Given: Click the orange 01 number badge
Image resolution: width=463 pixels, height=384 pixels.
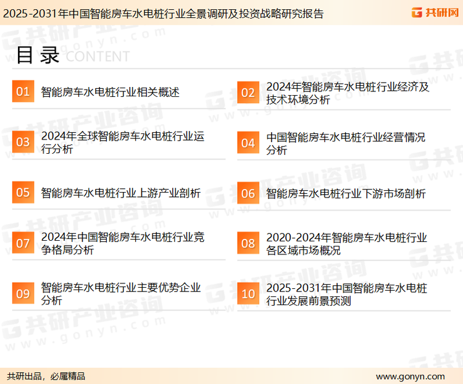Looking at the screenshot, I should [x=23, y=91].
